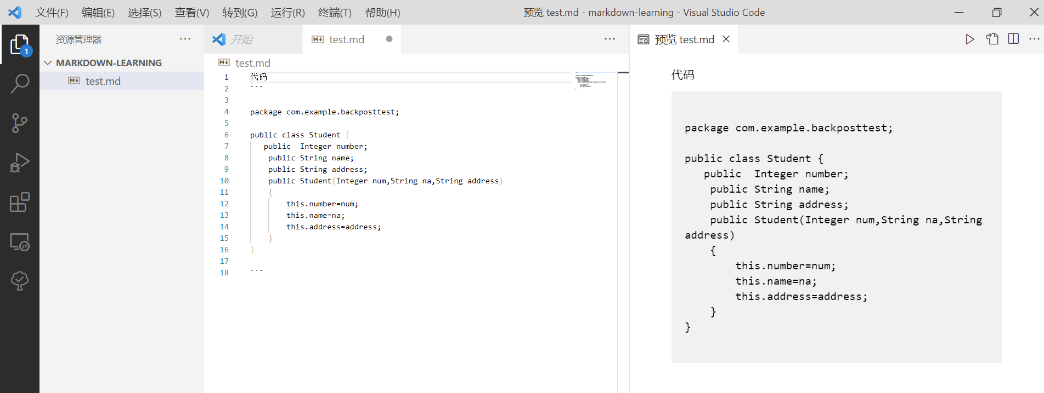Open more actions in preview editor group

(1034, 39)
